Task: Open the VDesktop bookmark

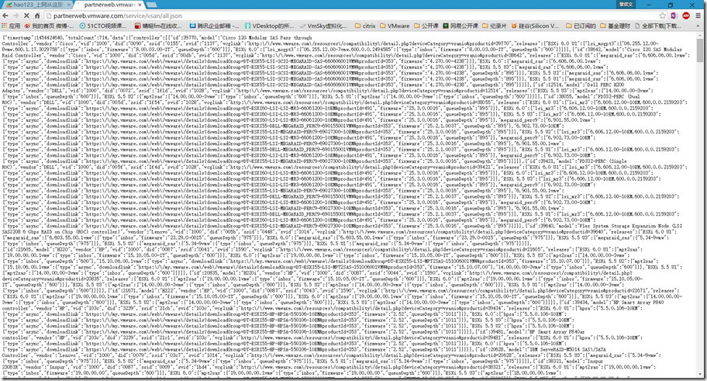Action: [x=269, y=26]
